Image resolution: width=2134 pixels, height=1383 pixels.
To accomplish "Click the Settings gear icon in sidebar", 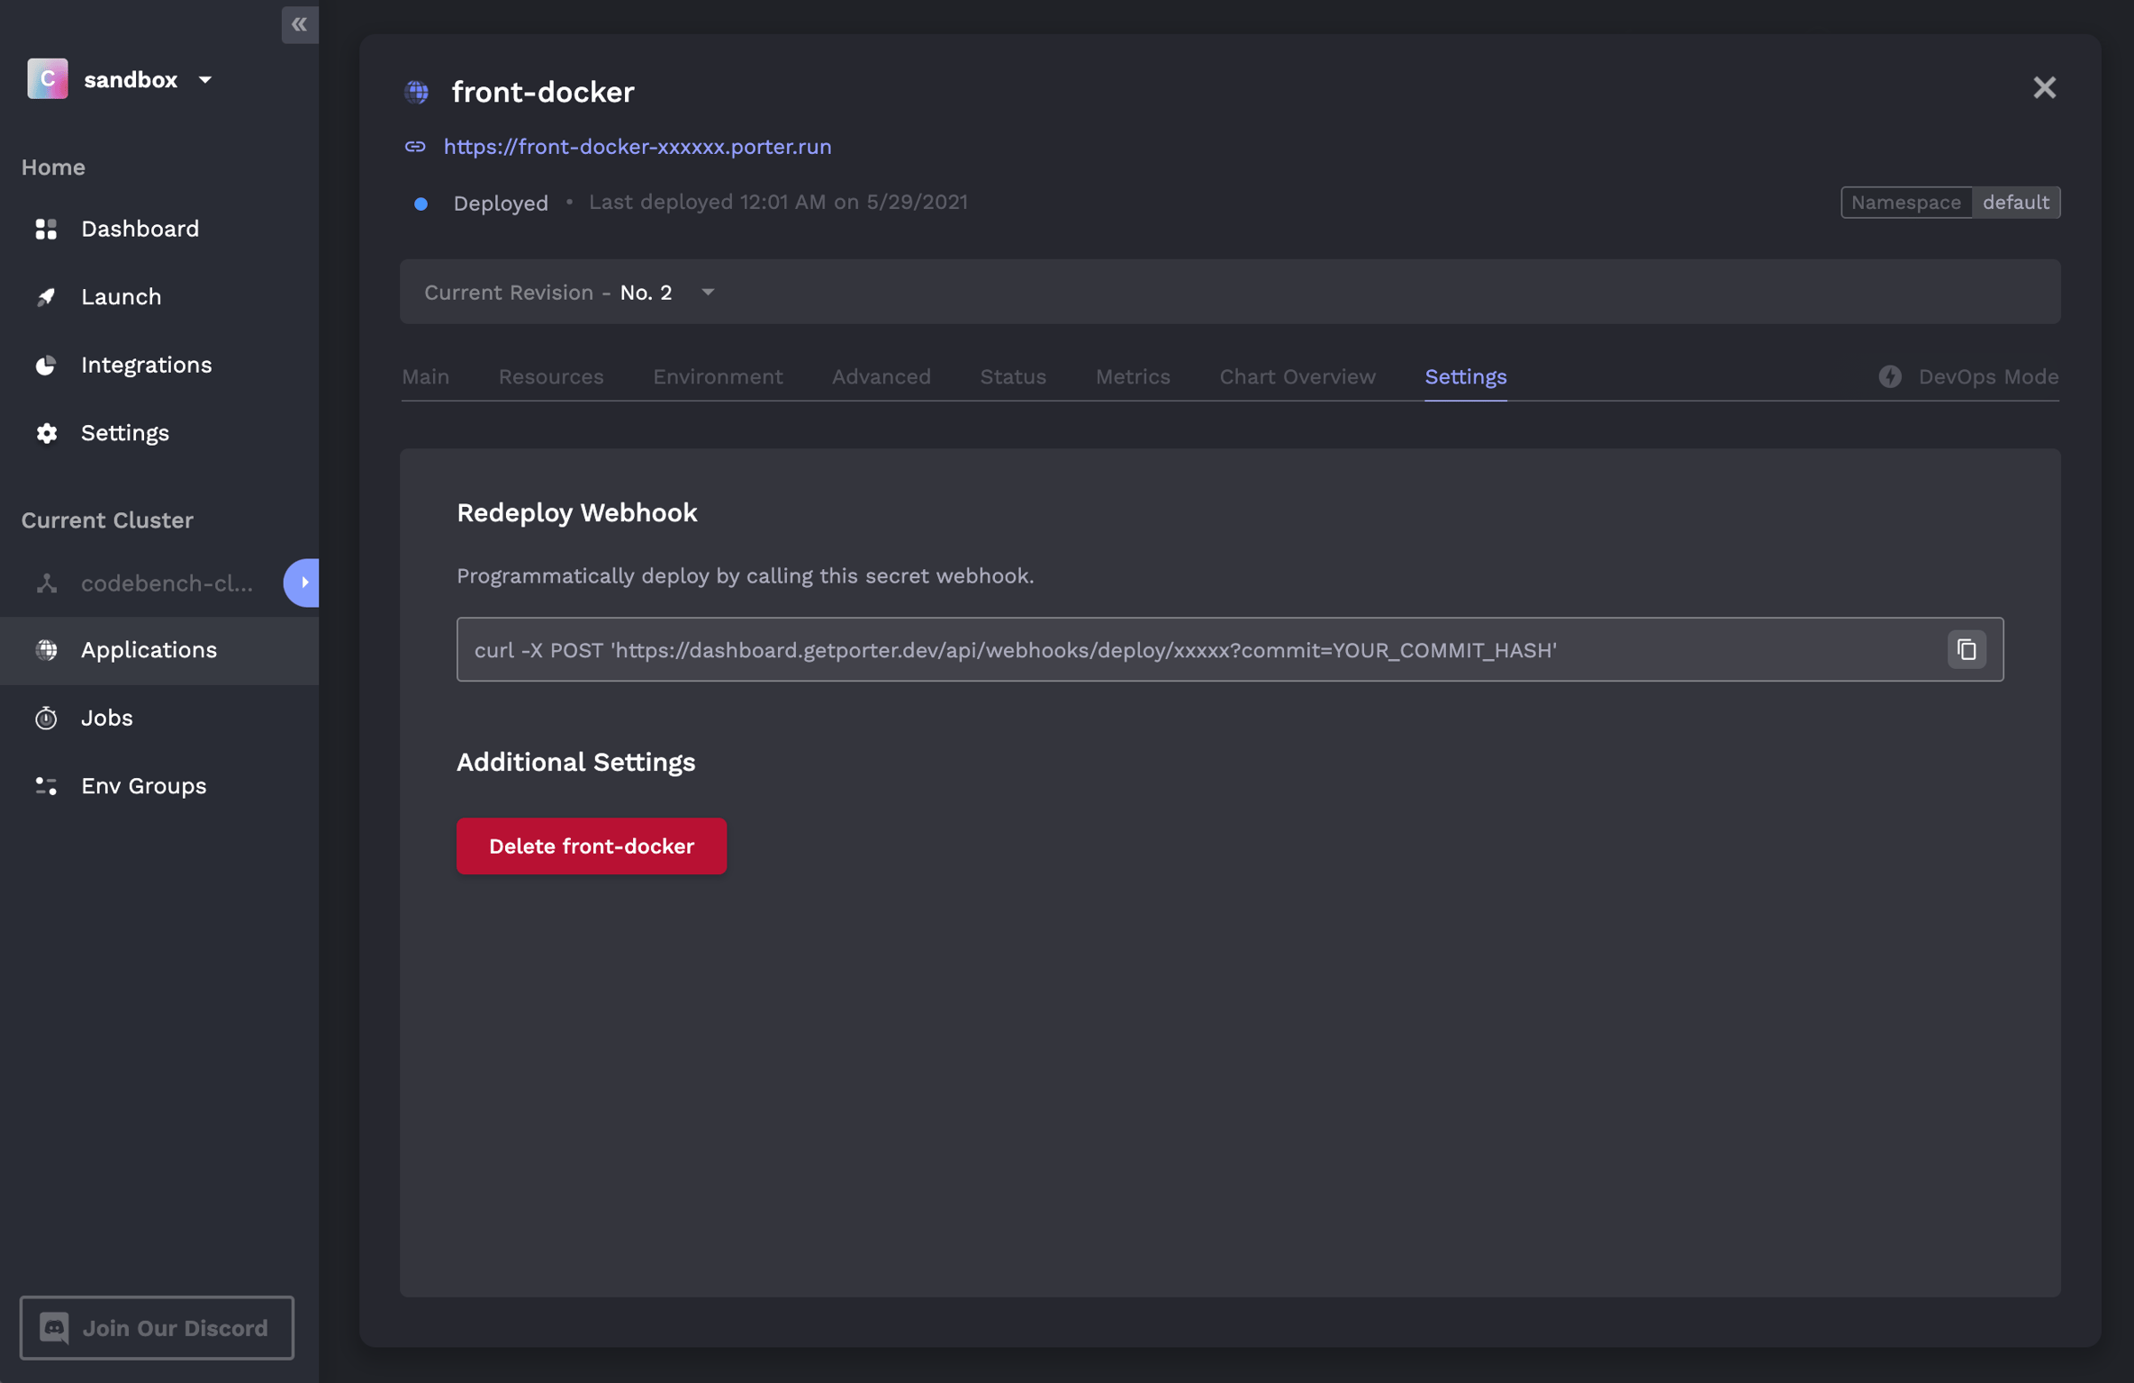I will tap(46, 433).
